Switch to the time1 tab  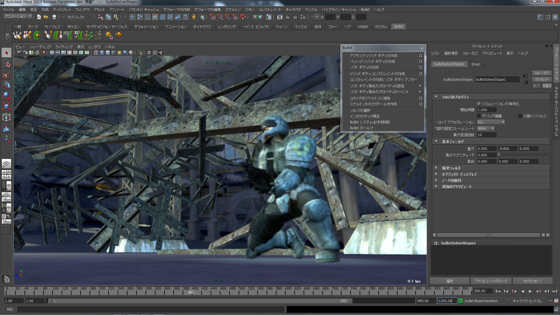[x=476, y=64]
